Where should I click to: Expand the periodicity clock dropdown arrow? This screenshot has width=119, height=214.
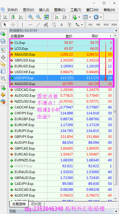coord(101,17)
